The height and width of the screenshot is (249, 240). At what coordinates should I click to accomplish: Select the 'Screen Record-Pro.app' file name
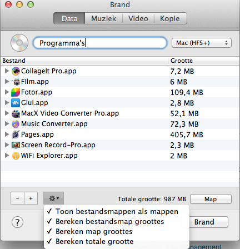58,145
